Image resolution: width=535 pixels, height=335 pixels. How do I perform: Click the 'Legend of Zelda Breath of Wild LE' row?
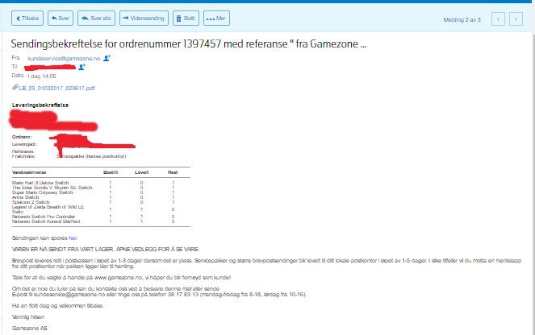(101, 209)
